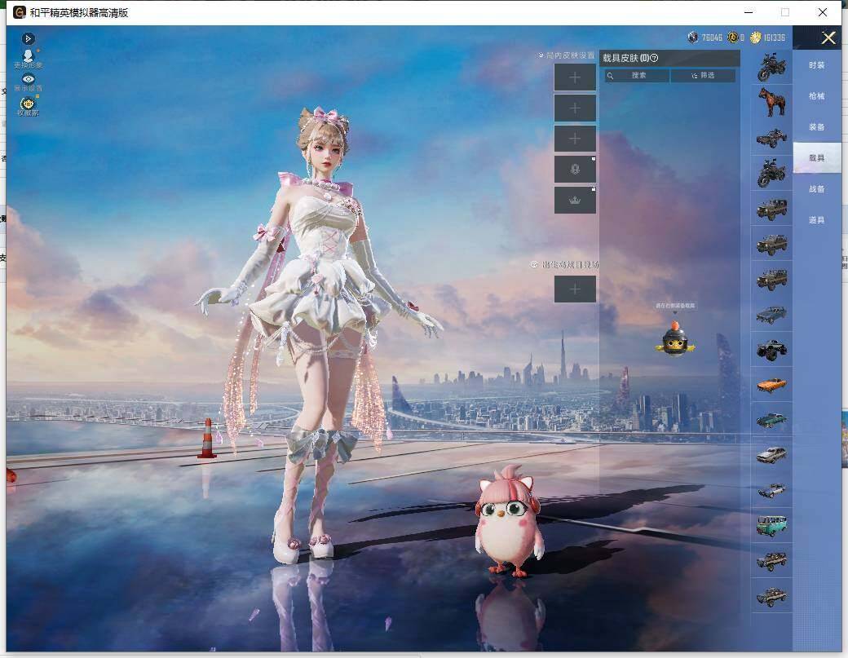Select the blue sedan vehicle icon

771,314
